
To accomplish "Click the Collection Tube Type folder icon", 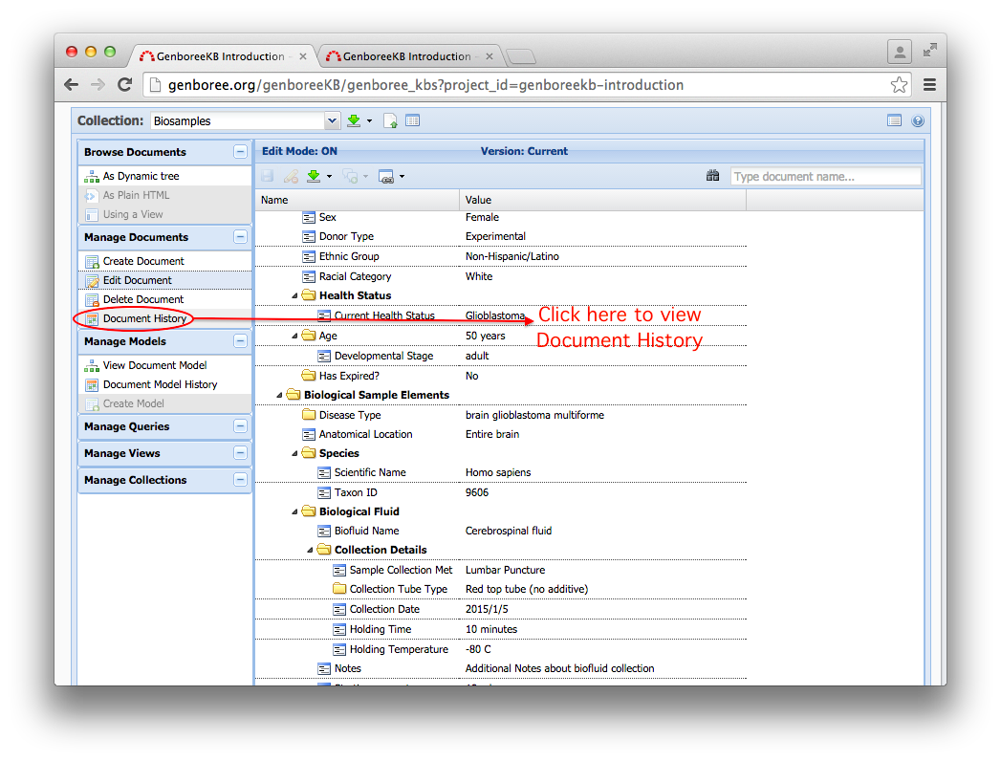I will coord(339,589).
